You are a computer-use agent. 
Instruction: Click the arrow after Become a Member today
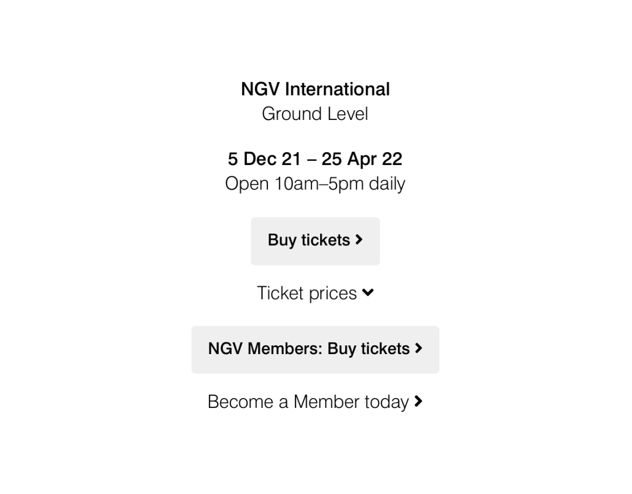point(418,402)
